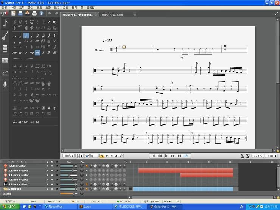280x210 pixels.
Task: Adjust the 마스터 volume slider
Action: point(69,194)
